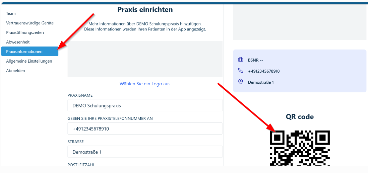Image resolution: width=368 pixels, height=173 pixels.
Task: Open Allgemeine Einstellungen
Action: pos(29,61)
